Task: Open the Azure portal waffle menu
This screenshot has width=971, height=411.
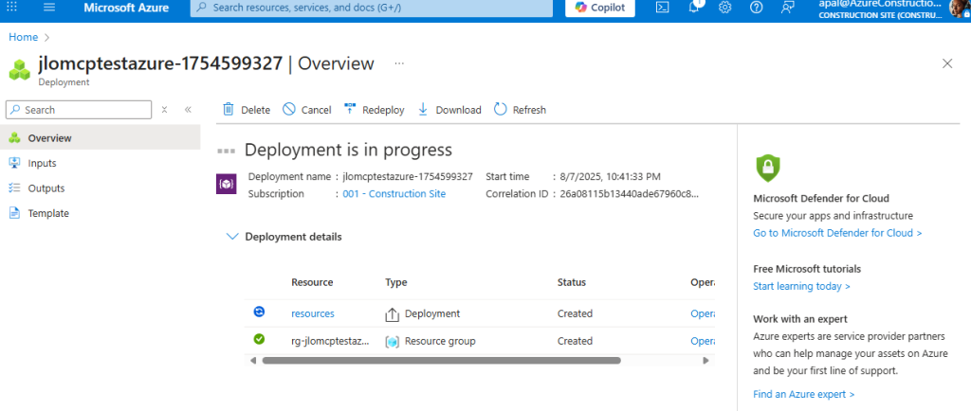Action: [11, 7]
